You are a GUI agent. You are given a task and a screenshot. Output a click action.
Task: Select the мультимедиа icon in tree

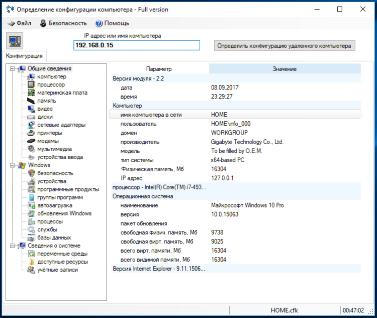pyautogui.click(x=31, y=149)
